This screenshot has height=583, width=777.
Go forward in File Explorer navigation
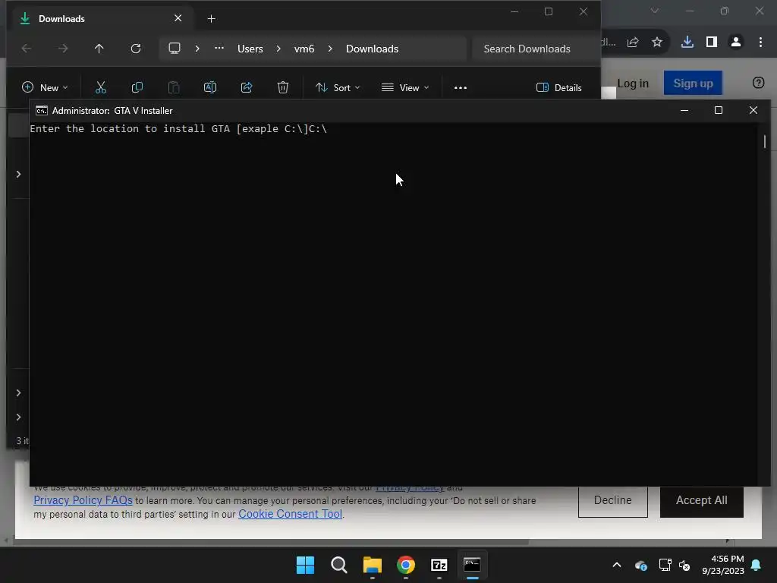[x=63, y=49]
